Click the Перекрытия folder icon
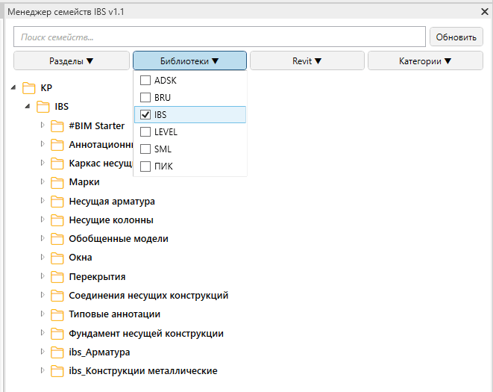 (x=57, y=277)
